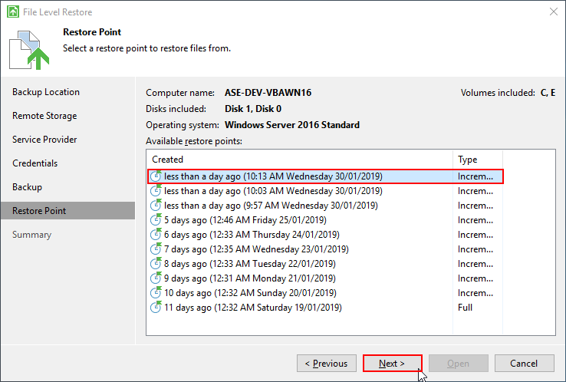Click the full backup icon for 11 days ago
Image resolution: width=566 pixels, height=382 pixels.
point(156,308)
